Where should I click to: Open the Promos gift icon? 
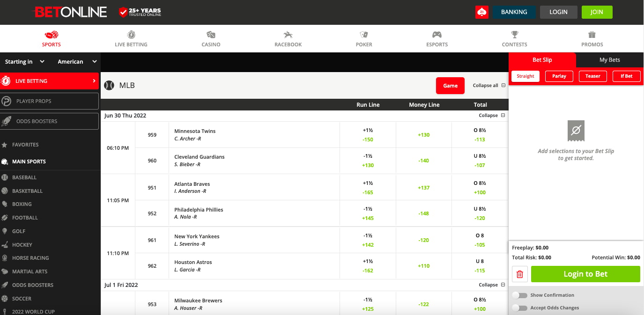pyautogui.click(x=592, y=35)
